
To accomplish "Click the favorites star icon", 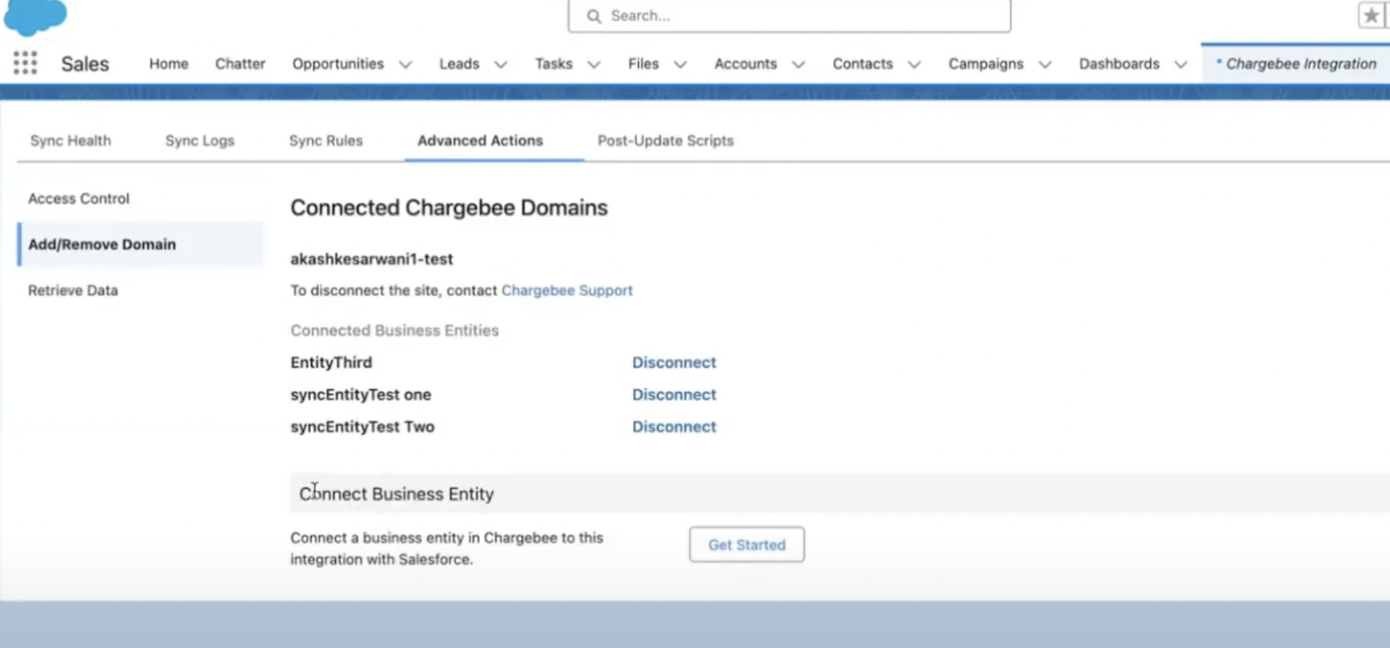I will coord(1371,15).
